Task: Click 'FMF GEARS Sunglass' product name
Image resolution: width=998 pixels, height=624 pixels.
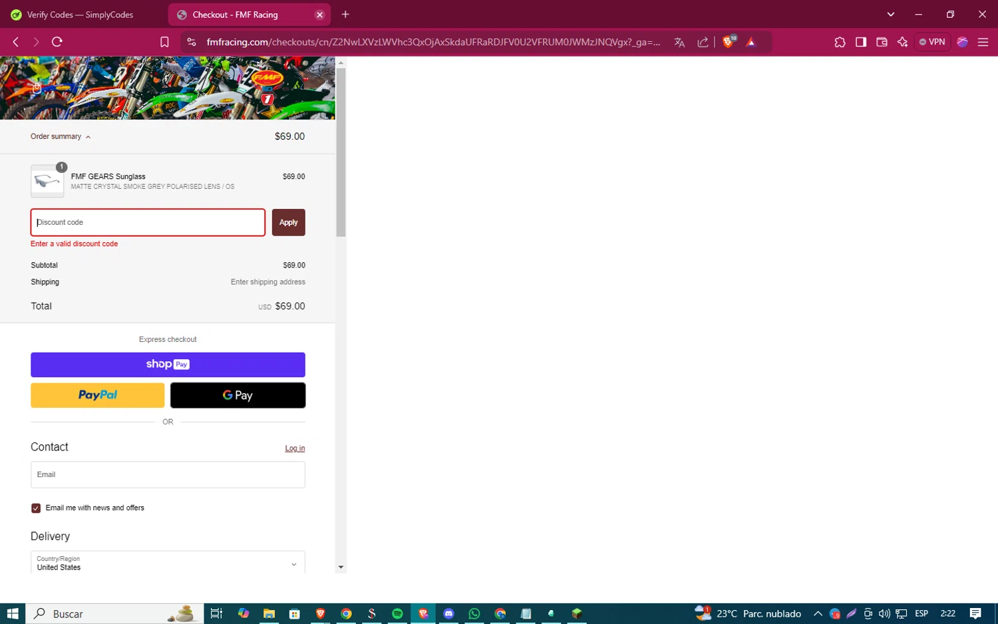Action: (x=108, y=176)
